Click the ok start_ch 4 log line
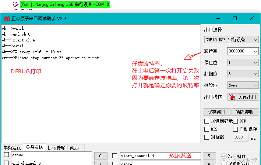261x165 pixels. (18, 40)
